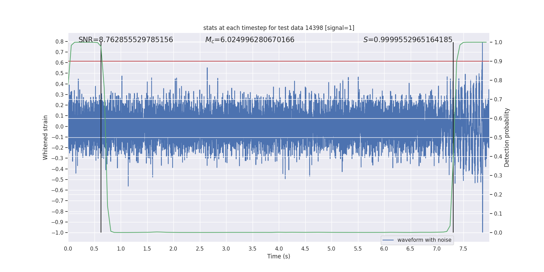Image resolution: width=544 pixels, height=272 pixels.
Task: Click the 4.0 tick on the time axis
Action: pos(279,249)
